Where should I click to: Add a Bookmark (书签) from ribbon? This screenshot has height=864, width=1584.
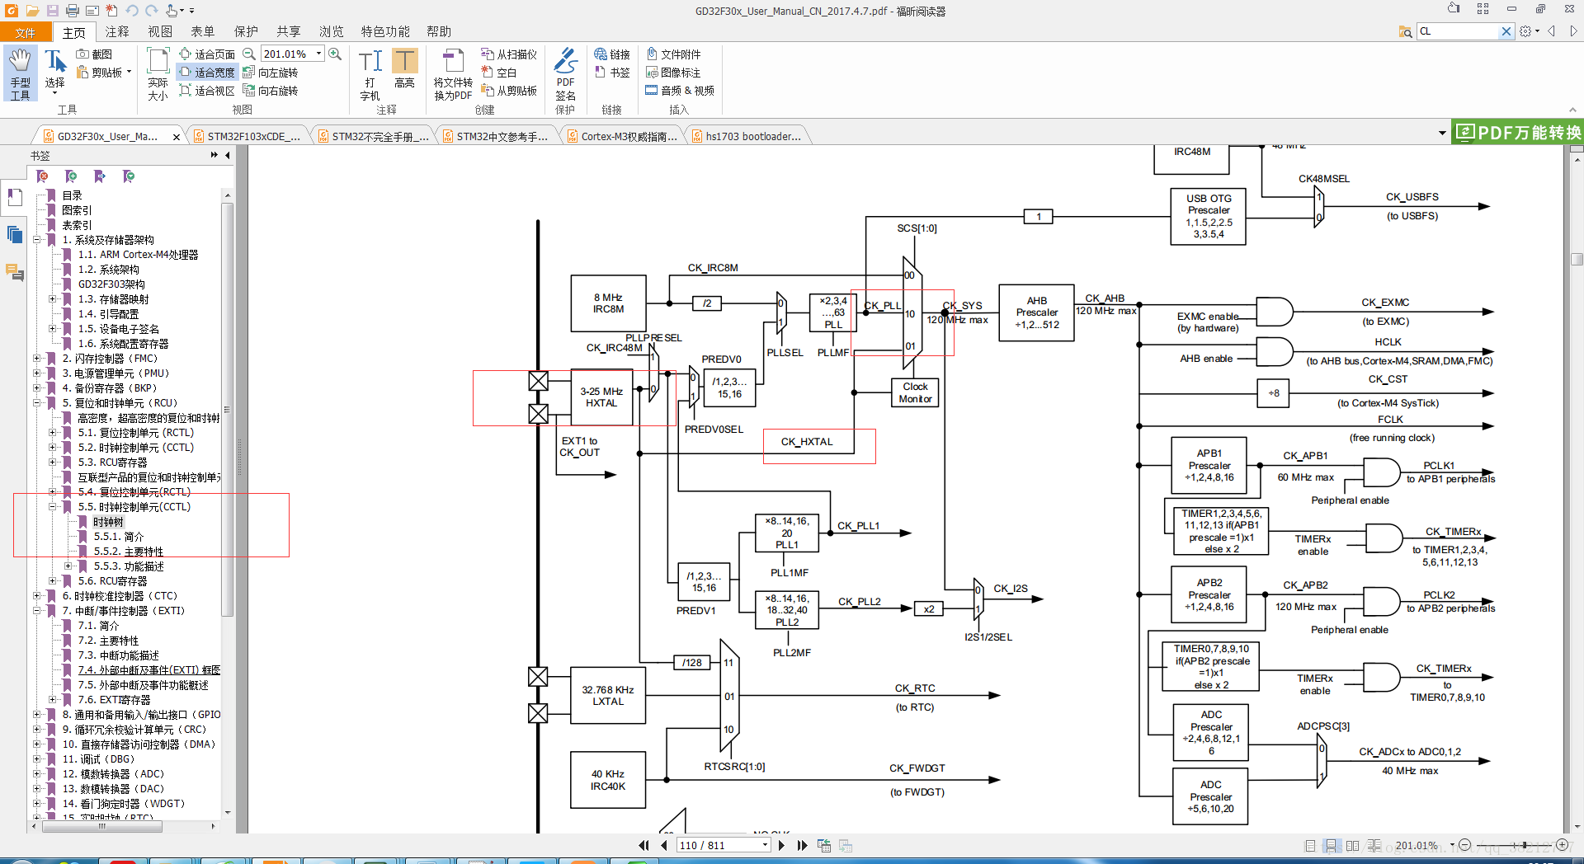click(x=612, y=73)
